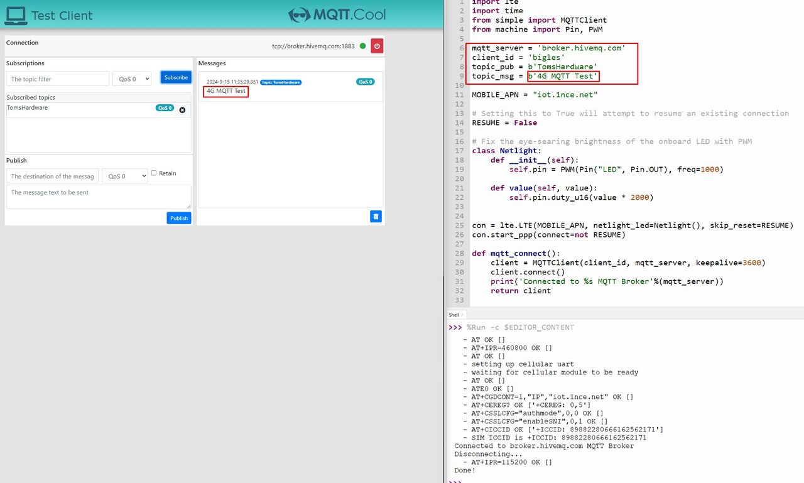Click the topic: TomsHardware badge in message
Viewport: 804px width, 483px height.
tap(281, 82)
